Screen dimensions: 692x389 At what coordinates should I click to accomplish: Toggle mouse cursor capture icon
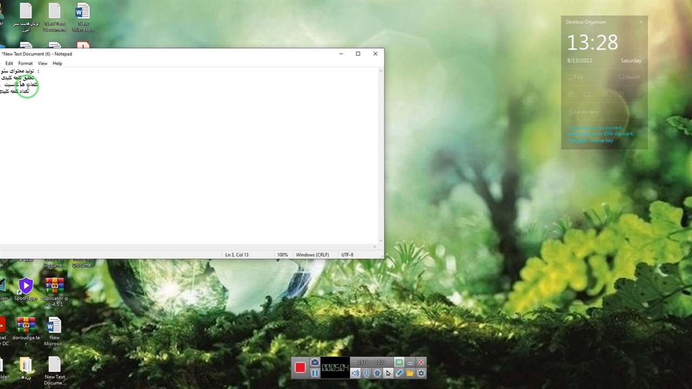pos(388,373)
